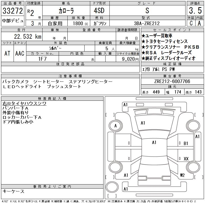Select chassis number ZRE212-6007766
Screen dimensions: 205x205
[x=172, y=81]
